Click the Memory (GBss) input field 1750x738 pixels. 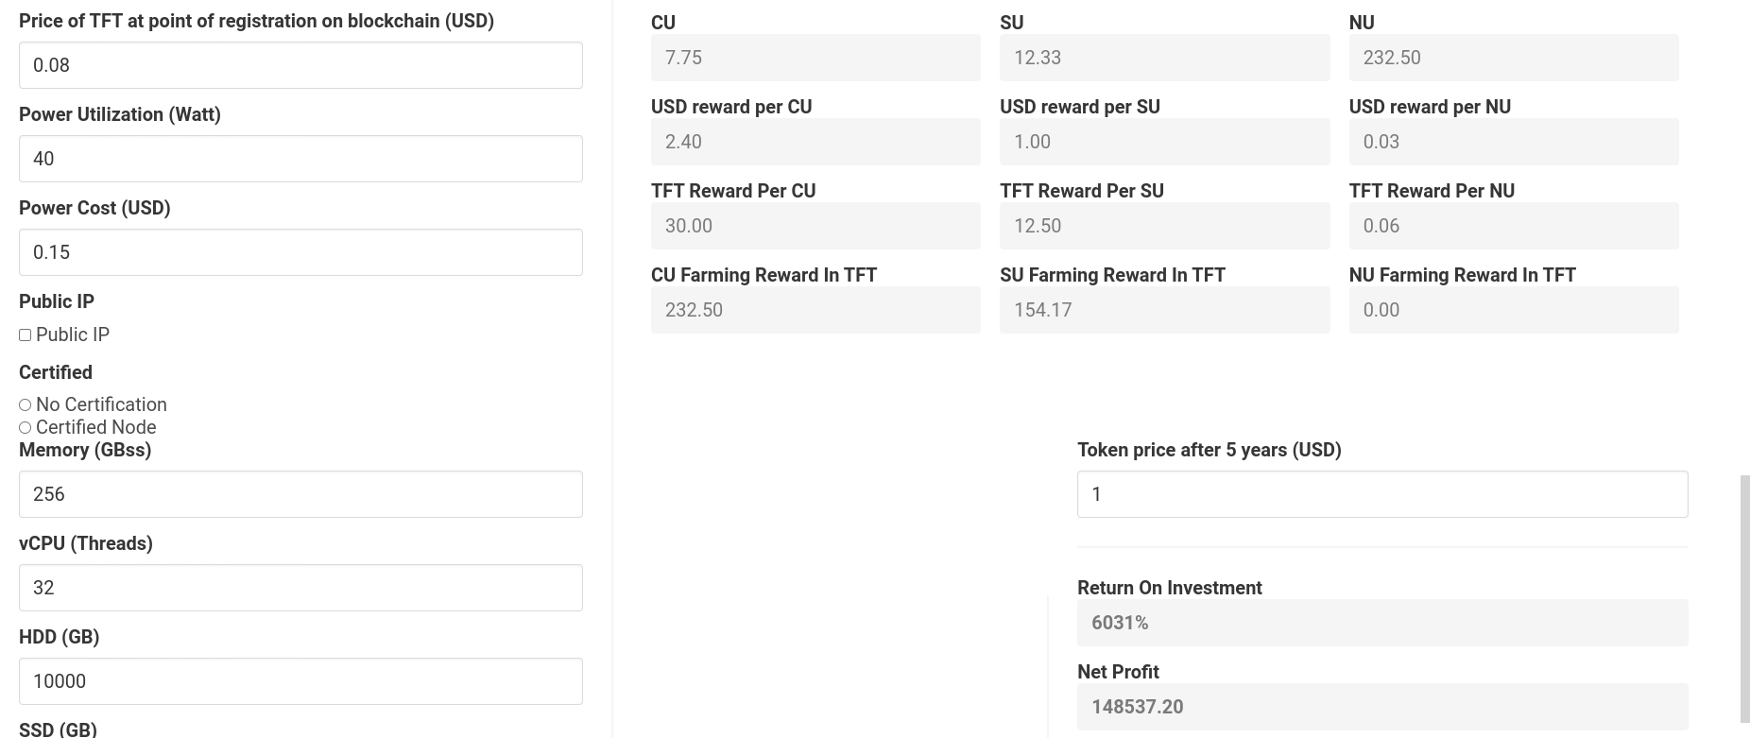(300, 493)
